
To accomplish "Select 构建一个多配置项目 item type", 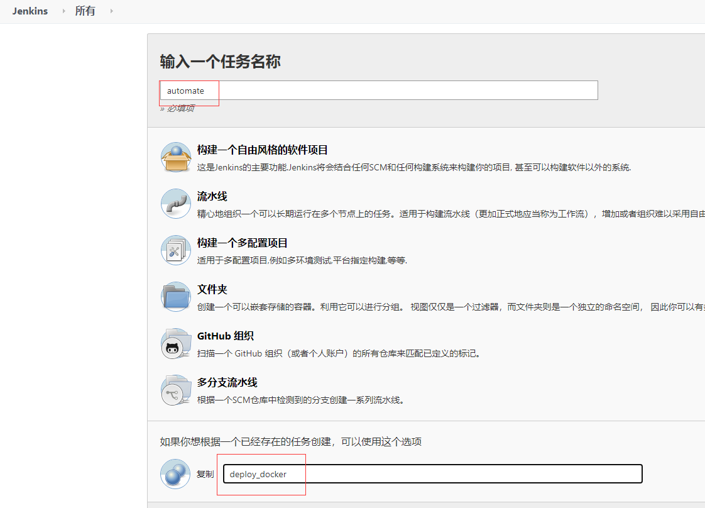I will pyautogui.click(x=243, y=243).
